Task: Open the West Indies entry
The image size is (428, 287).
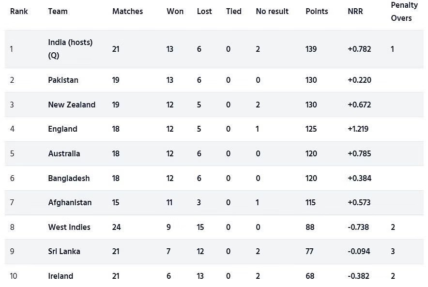Action: point(69,227)
